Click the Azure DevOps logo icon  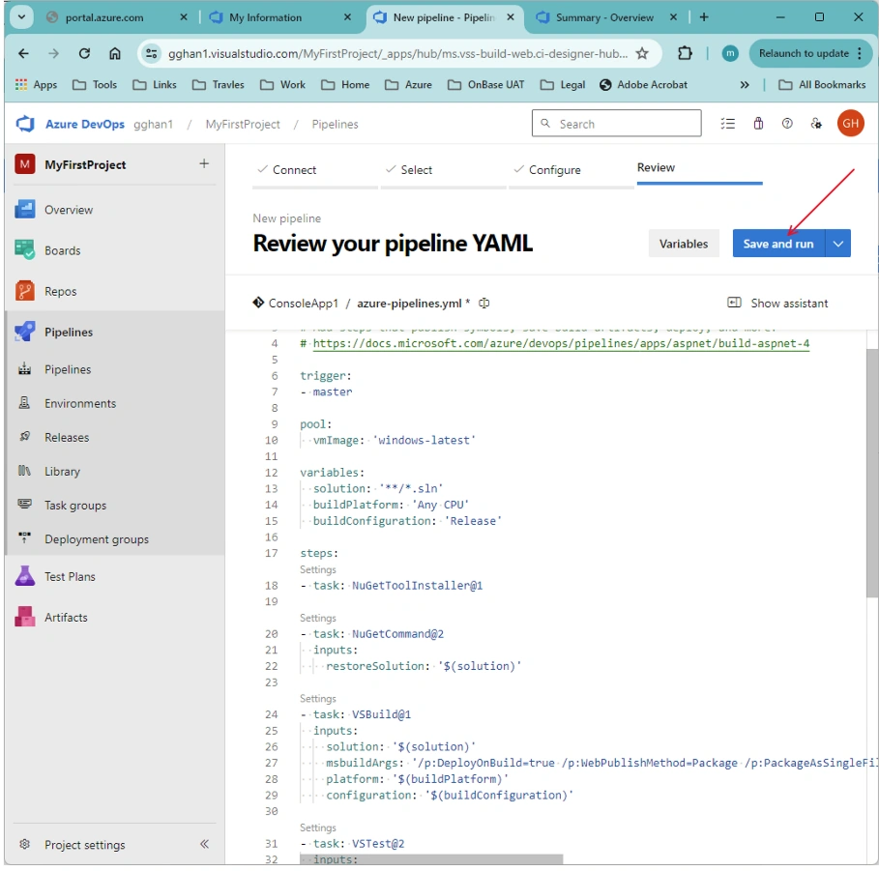click(26, 124)
